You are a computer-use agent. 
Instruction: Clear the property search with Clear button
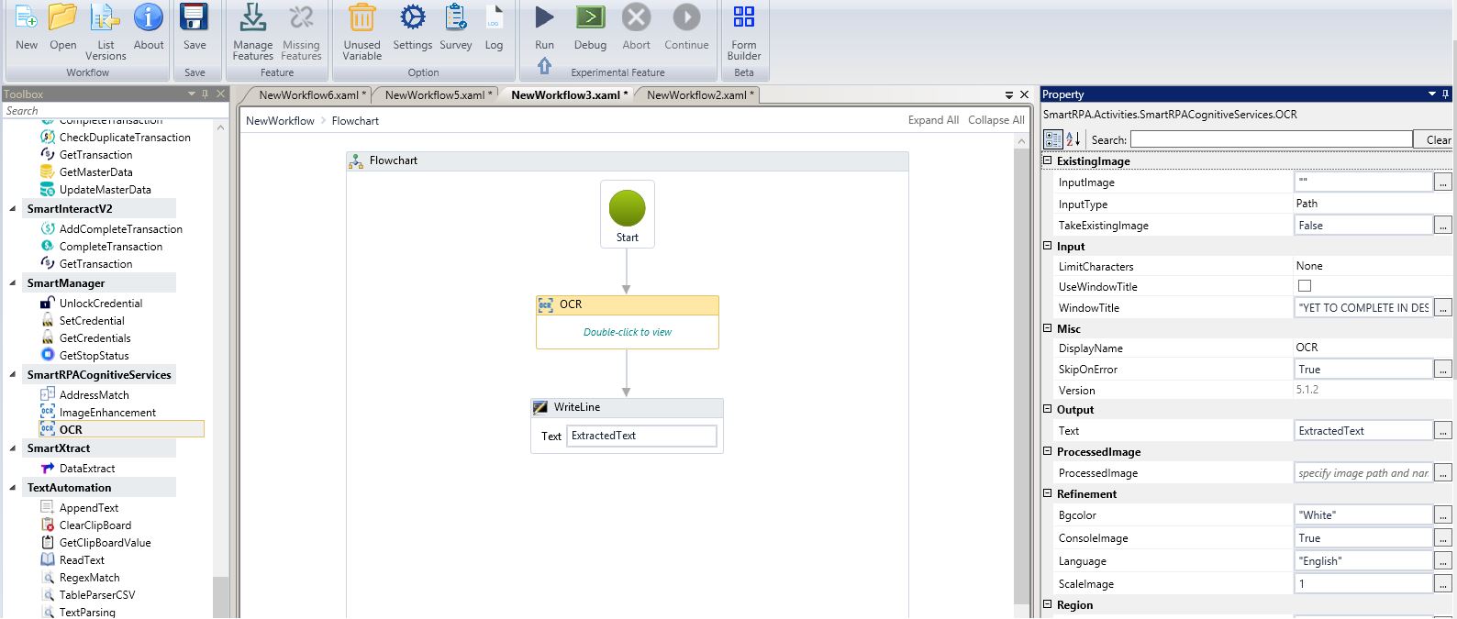pyautogui.click(x=1437, y=139)
